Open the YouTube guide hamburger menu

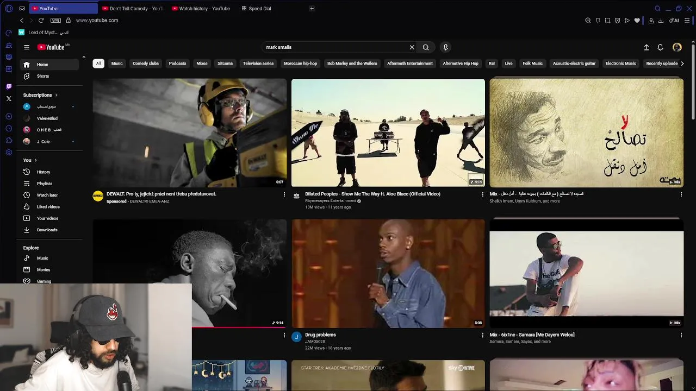[27, 47]
